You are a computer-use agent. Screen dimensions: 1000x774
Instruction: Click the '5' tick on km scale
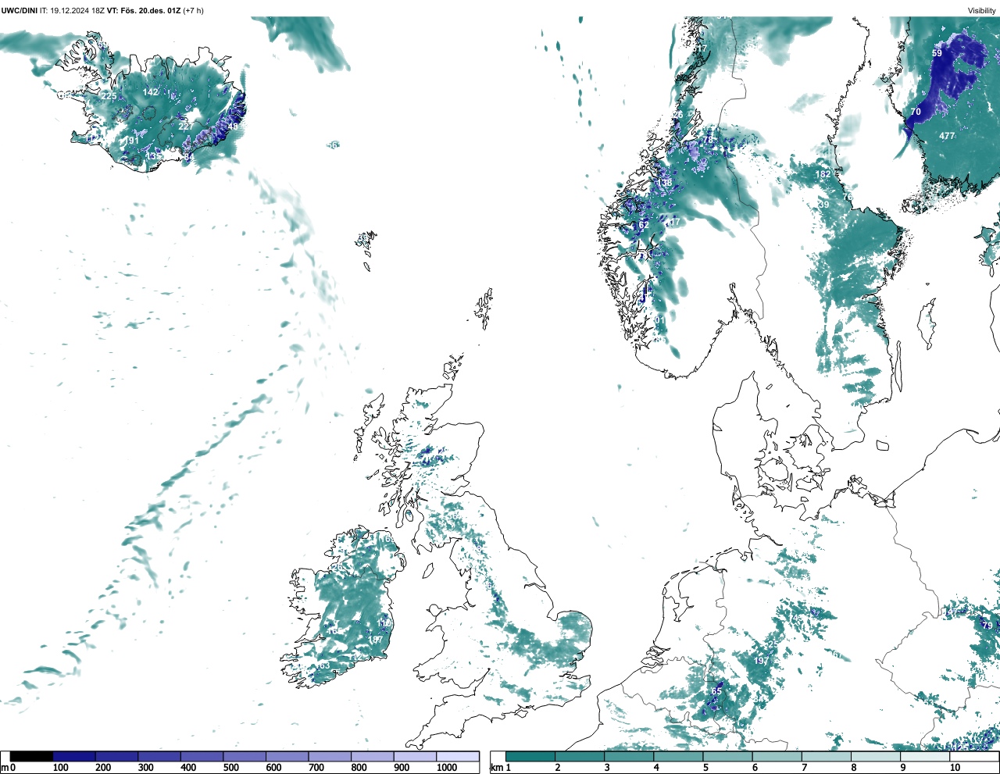tap(705, 768)
